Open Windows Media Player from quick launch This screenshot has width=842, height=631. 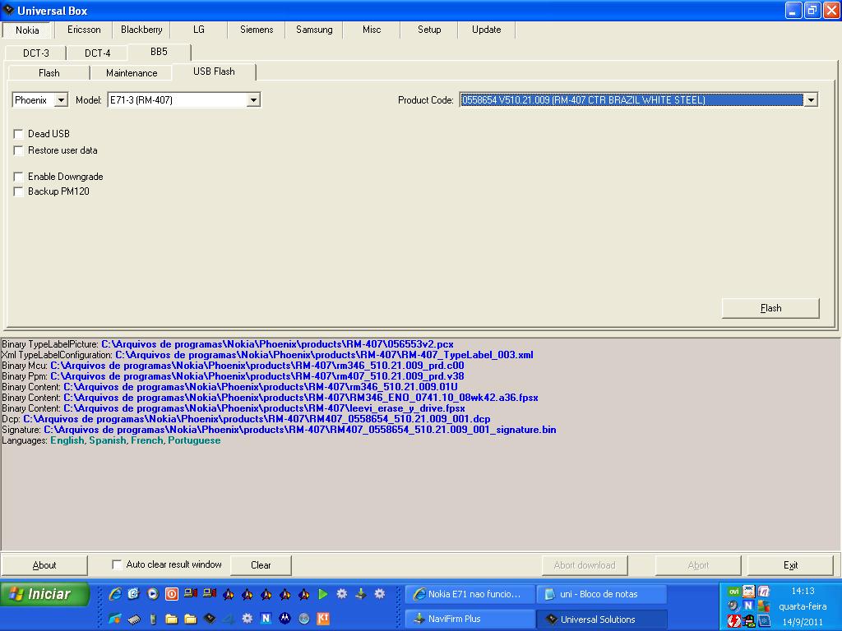pos(153,594)
